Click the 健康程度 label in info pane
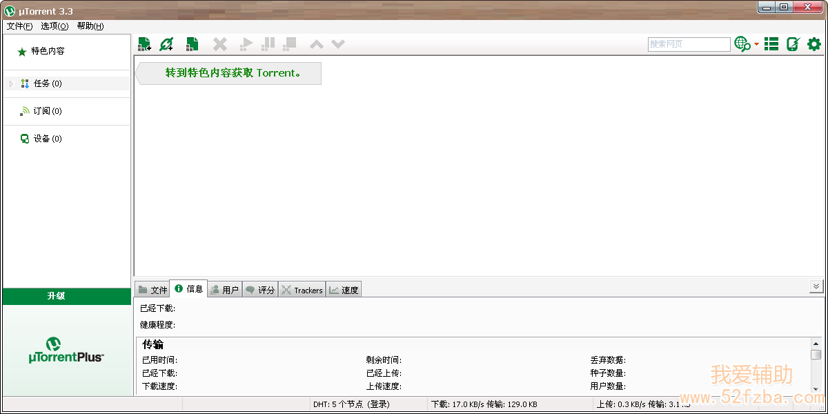Viewport: 828px width, 414px height. 157,325
